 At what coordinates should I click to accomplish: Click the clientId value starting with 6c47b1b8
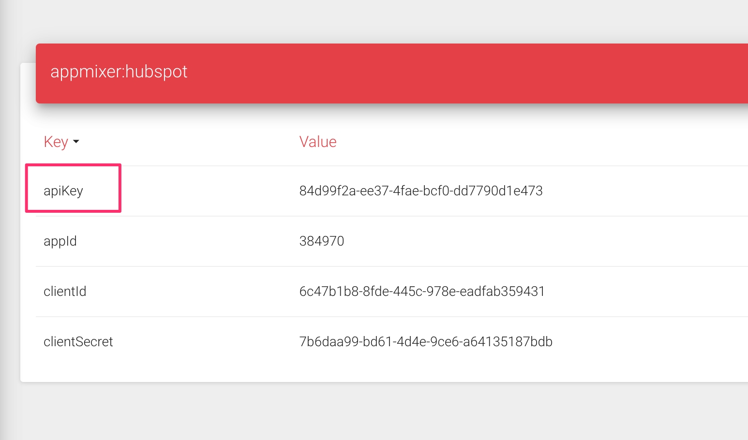tap(422, 292)
